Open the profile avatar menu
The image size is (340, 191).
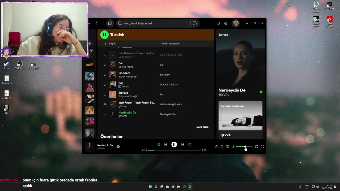[236, 23]
